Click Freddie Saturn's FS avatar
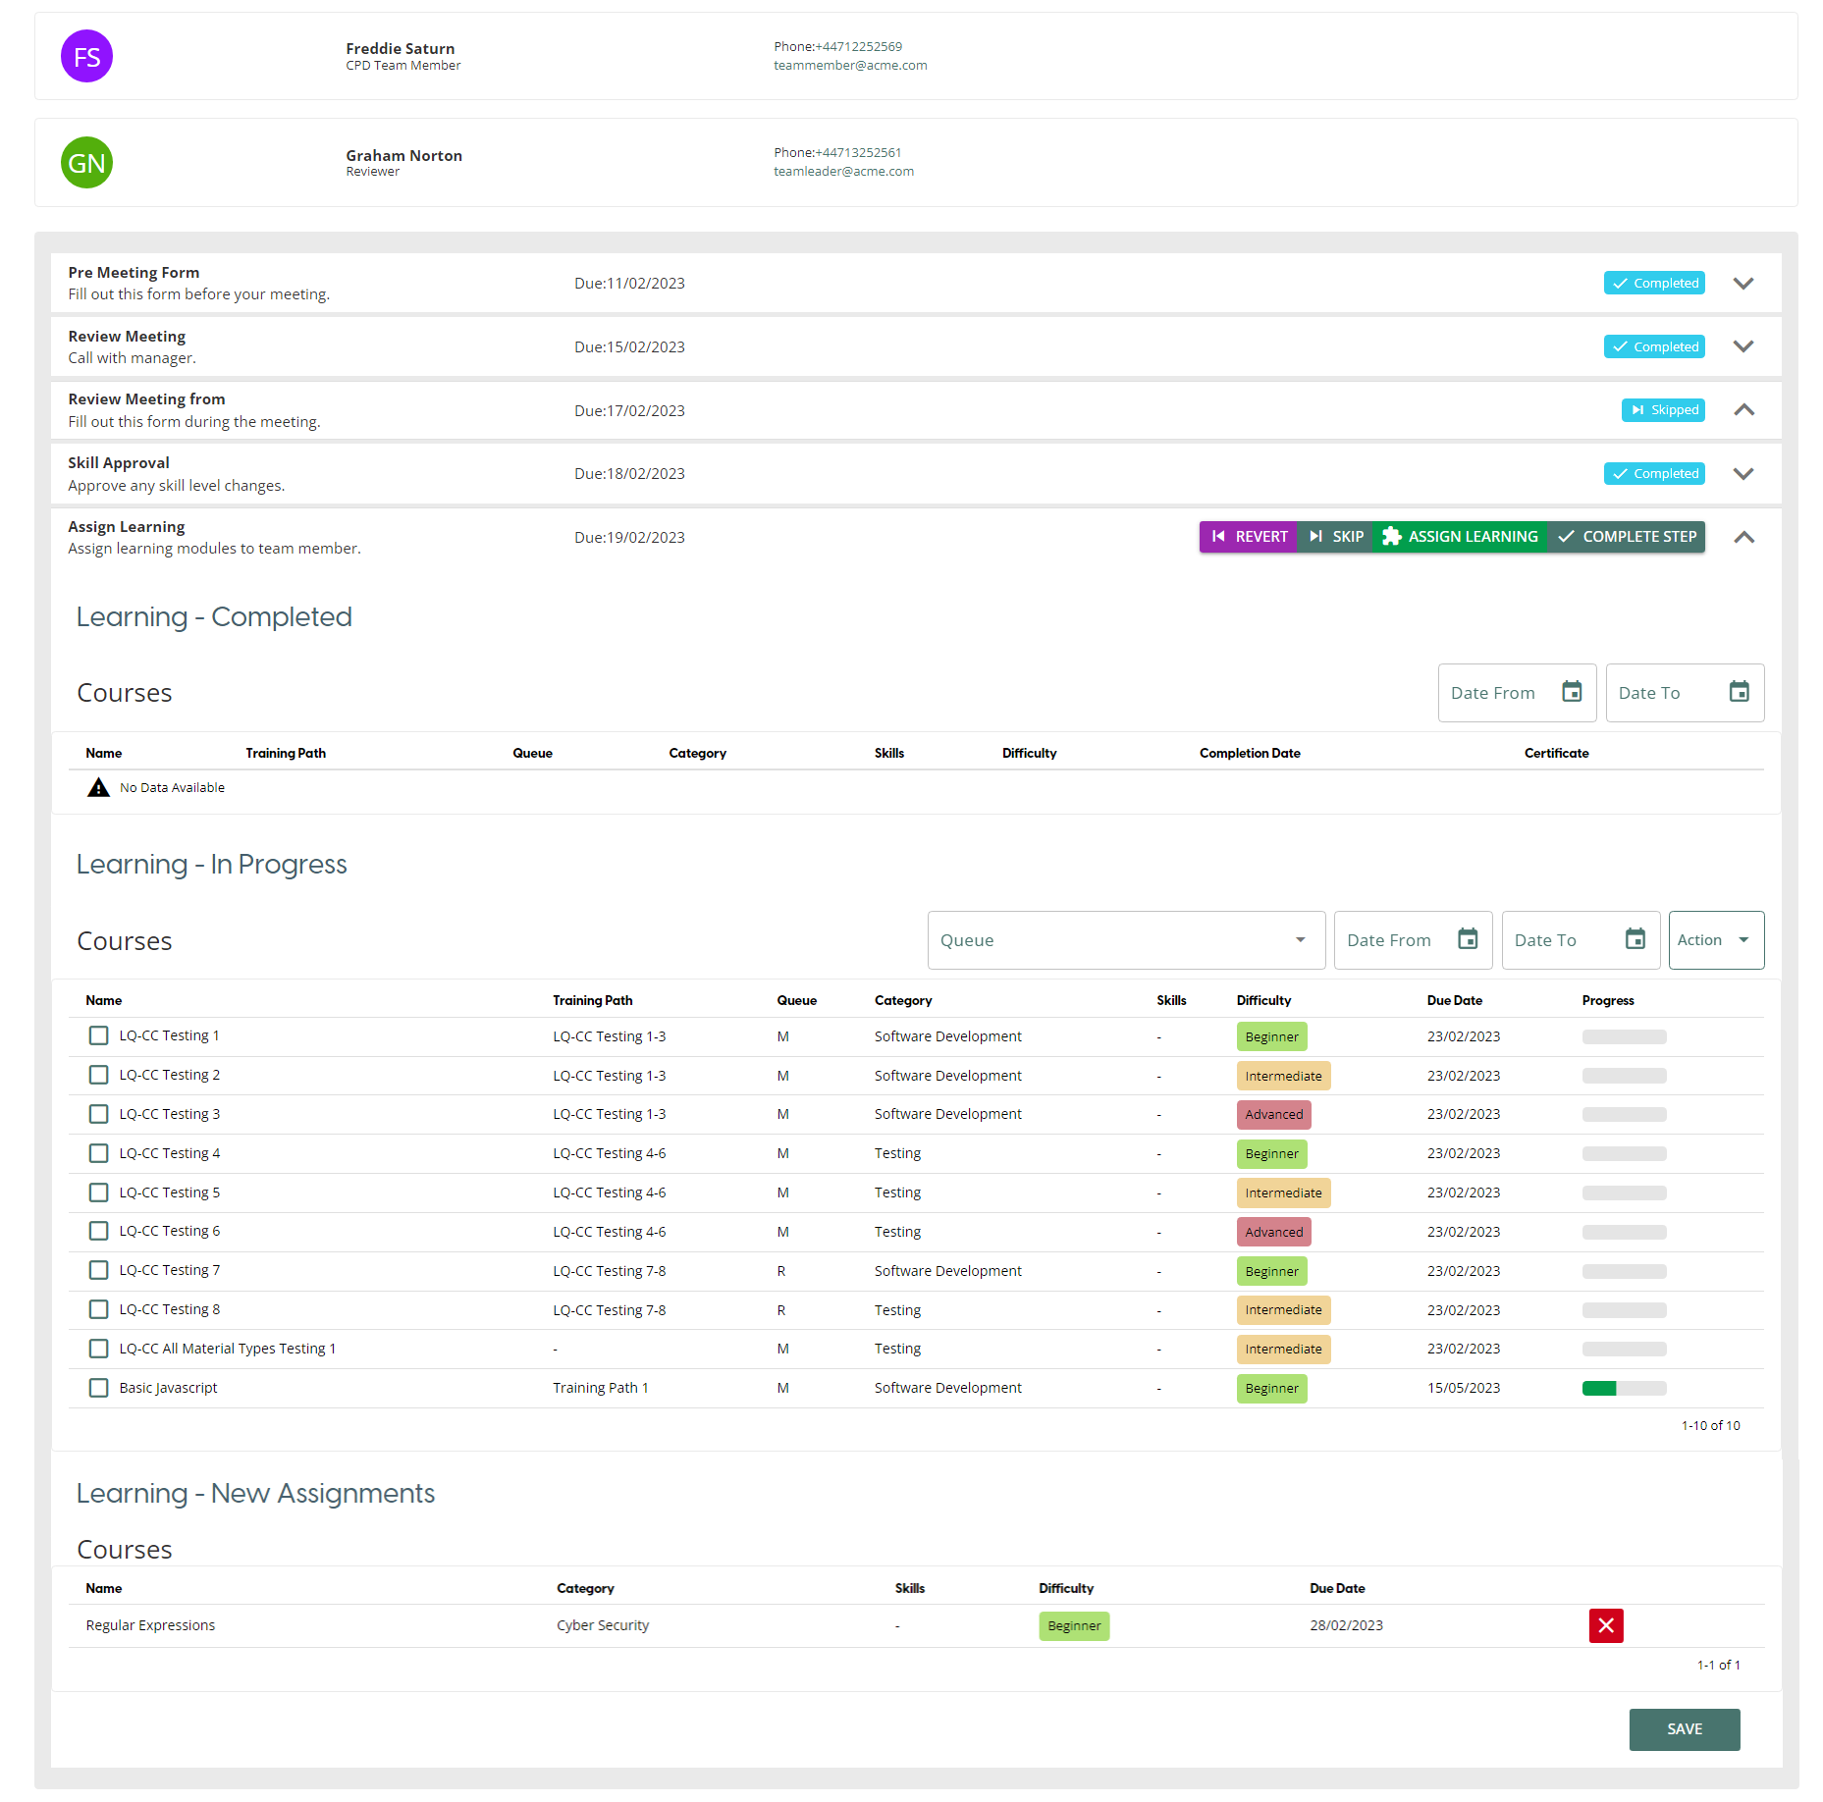Viewport: 1823px width, 1802px height. pos(86,57)
